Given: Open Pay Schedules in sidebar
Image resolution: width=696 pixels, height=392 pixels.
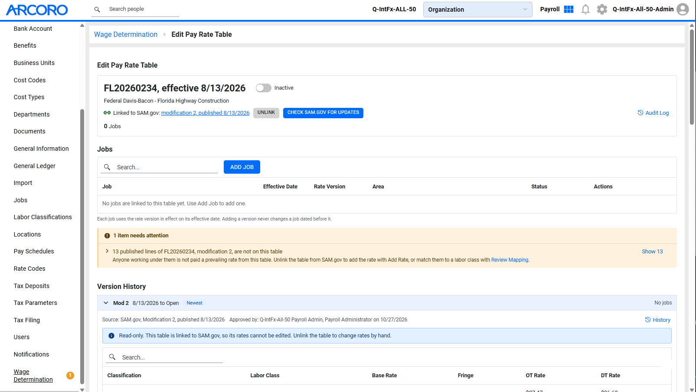Looking at the screenshot, I should coord(34,251).
